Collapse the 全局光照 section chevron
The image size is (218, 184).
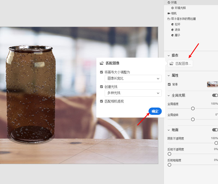click(169, 96)
